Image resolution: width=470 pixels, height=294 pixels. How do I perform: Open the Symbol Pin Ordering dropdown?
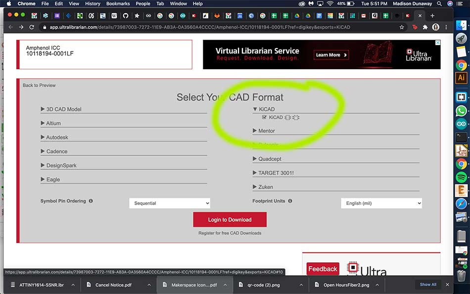coord(170,203)
